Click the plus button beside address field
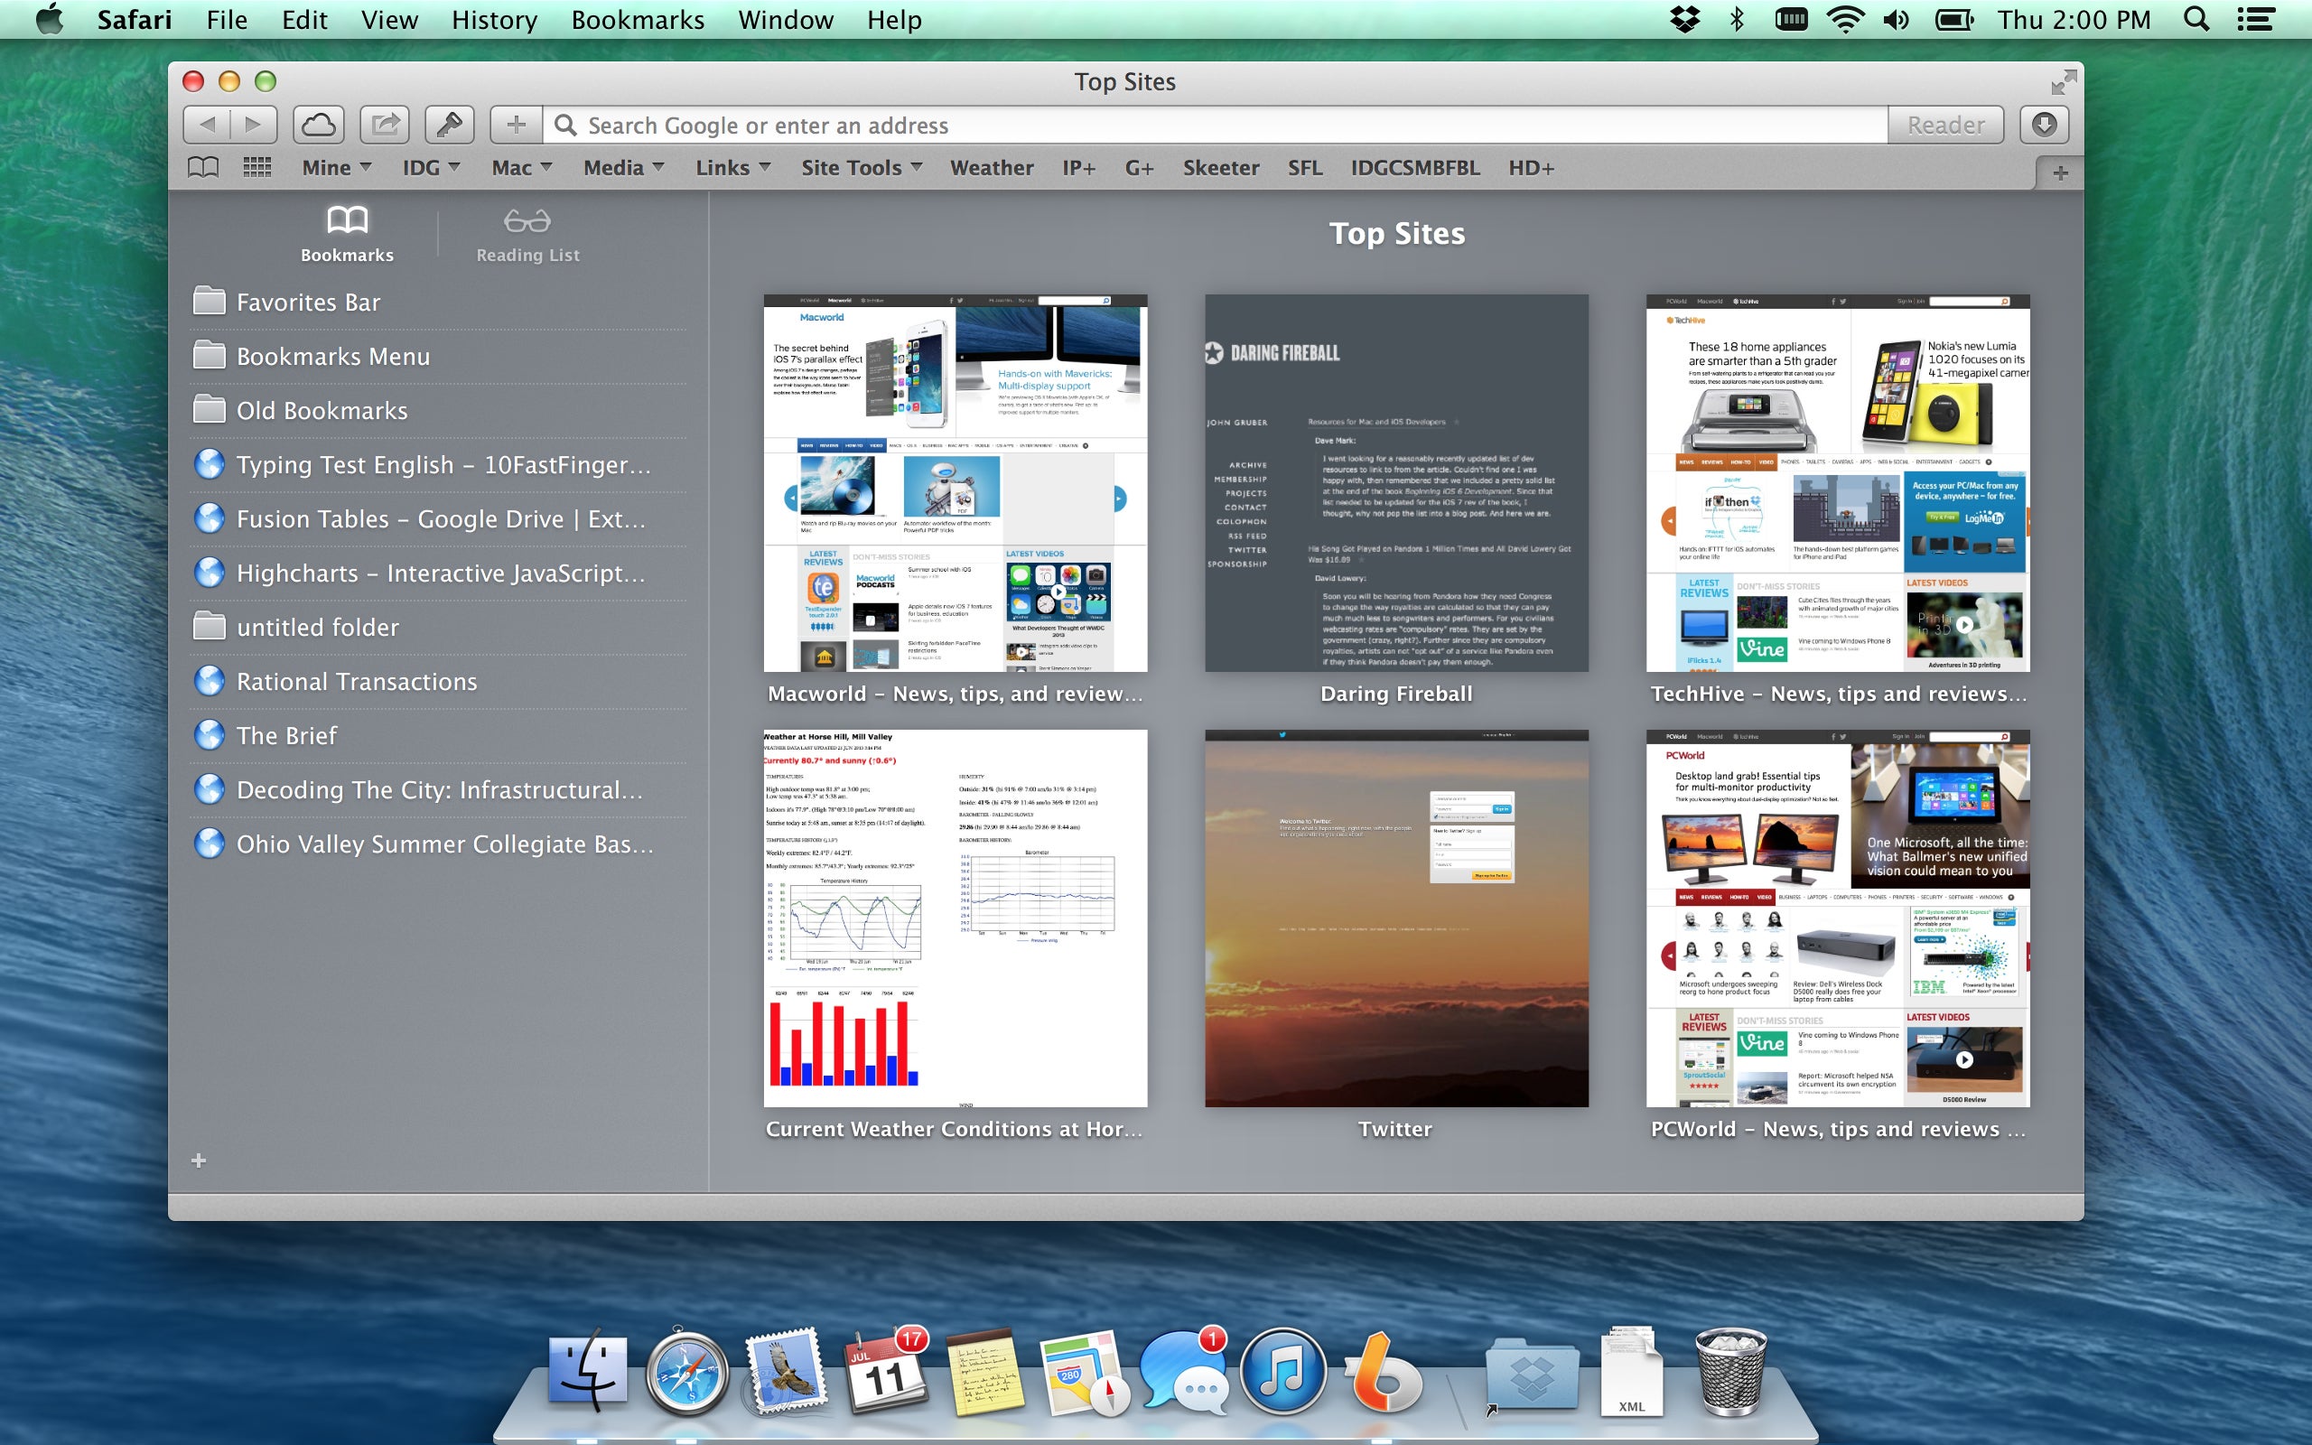The height and width of the screenshot is (1445, 2312). click(516, 125)
